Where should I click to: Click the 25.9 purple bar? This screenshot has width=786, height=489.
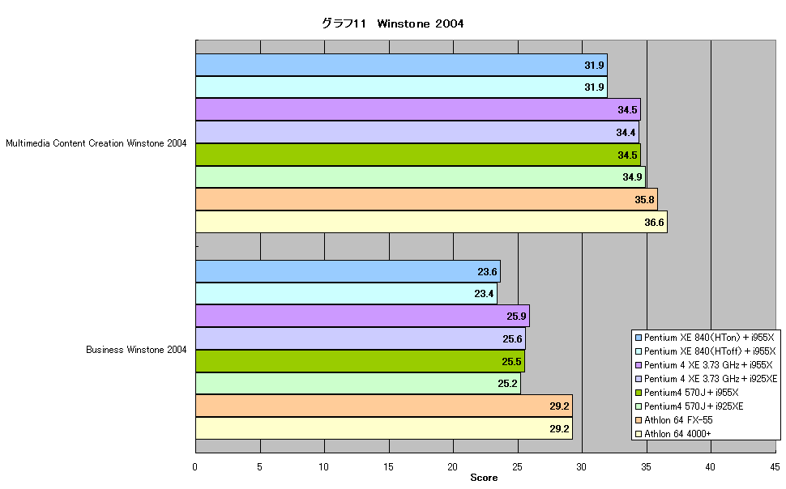point(362,316)
